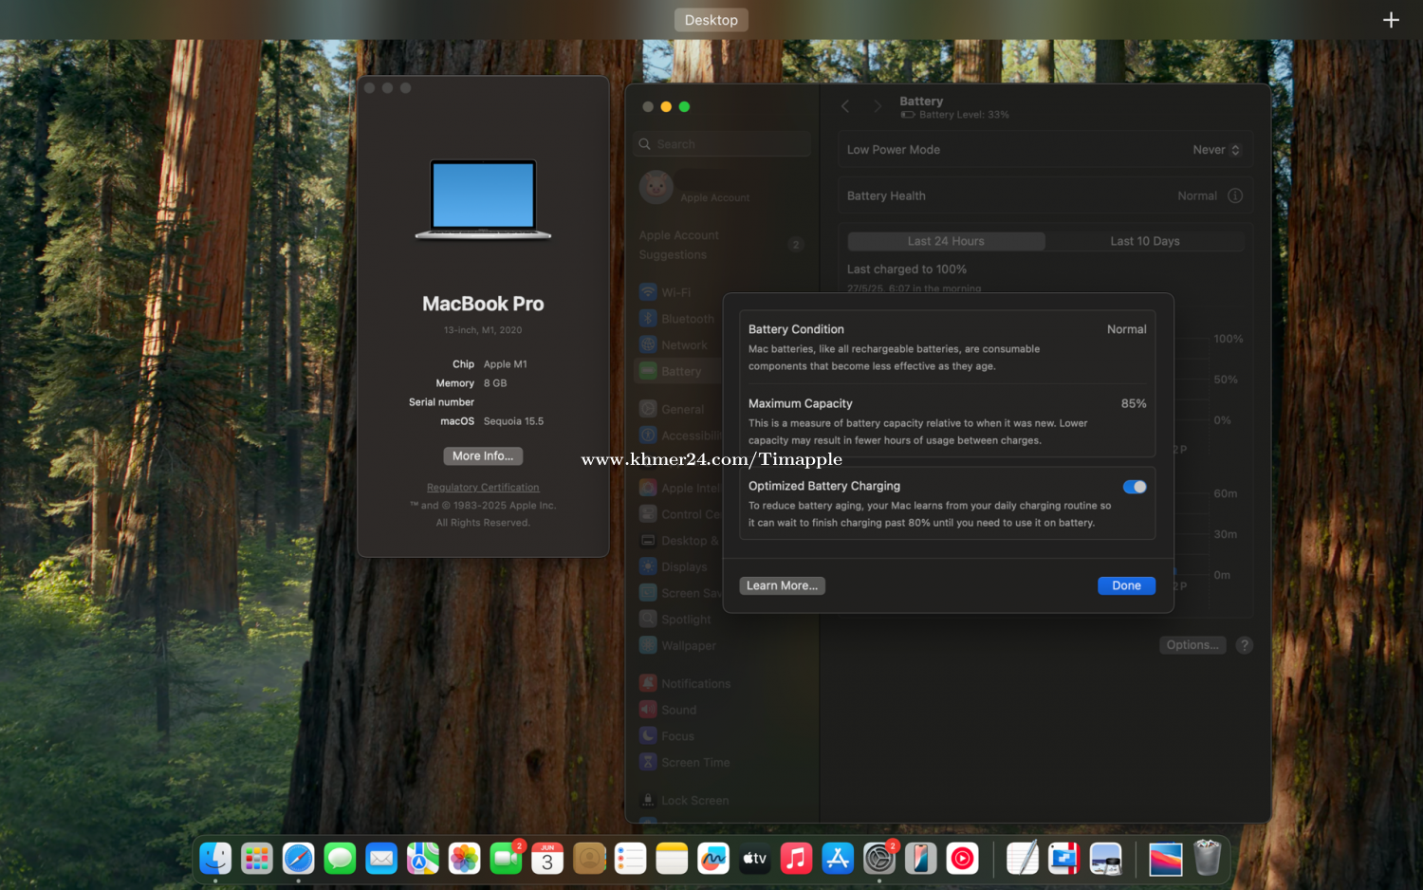Viewport: 1423px width, 890px height.
Task: Open Network settings in the sidebar
Action: point(674,345)
